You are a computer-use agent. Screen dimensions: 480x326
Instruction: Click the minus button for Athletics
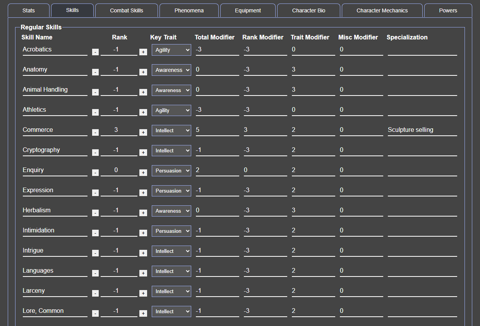tap(95, 112)
